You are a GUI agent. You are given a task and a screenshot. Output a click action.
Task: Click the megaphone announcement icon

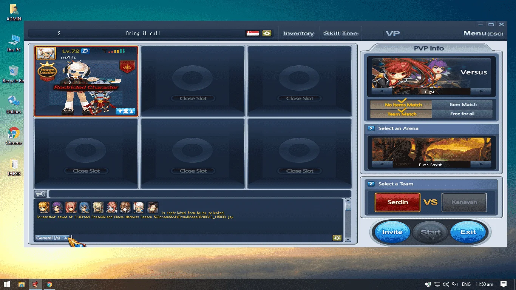coord(40,194)
